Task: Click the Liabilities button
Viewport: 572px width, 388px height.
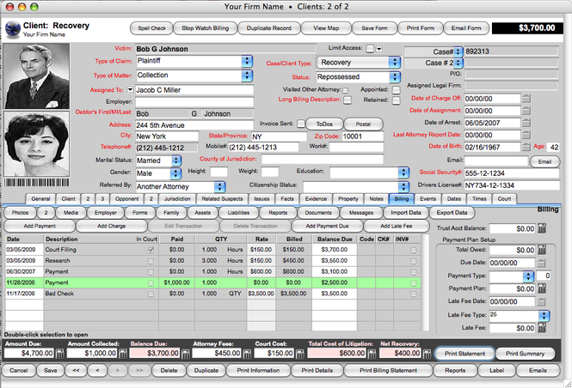Action: [x=238, y=213]
